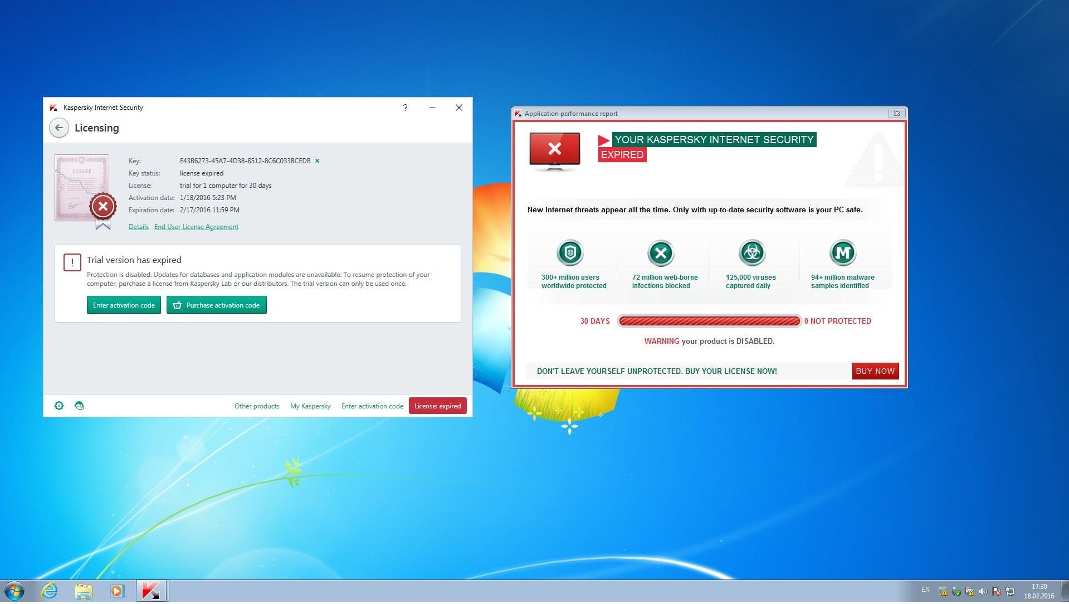This screenshot has height=604, width=1069.
Task: Click expiration date 2/17/2016 11:59 PM
Action: (x=209, y=210)
